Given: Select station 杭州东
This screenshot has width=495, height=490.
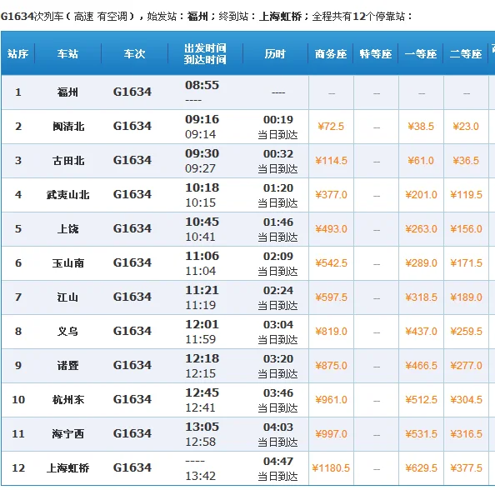Looking at the screenshot, I should pyautogui.click(x=68, y=399).
